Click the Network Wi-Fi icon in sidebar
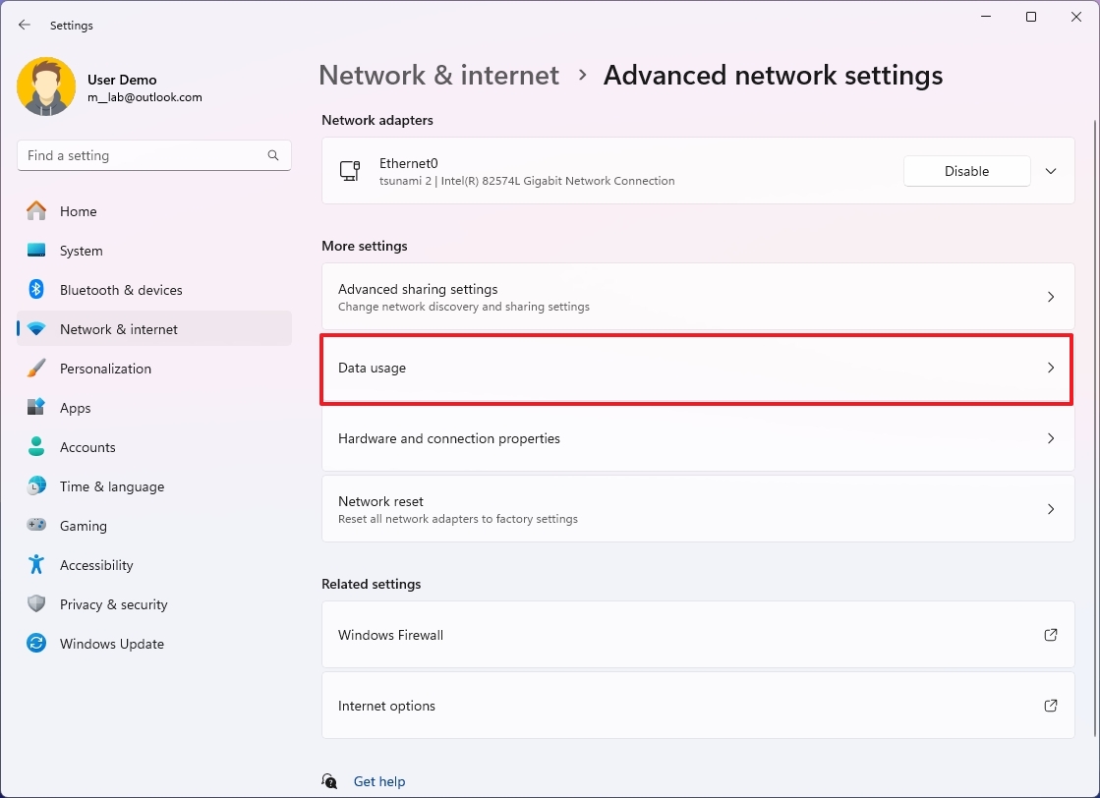 coord(36,329)
